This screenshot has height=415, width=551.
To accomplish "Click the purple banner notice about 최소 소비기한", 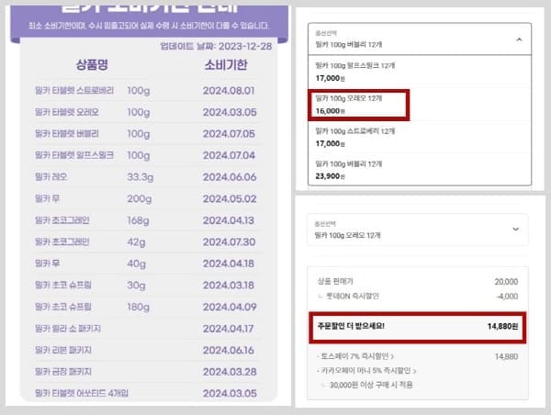I will pos(149,26).
